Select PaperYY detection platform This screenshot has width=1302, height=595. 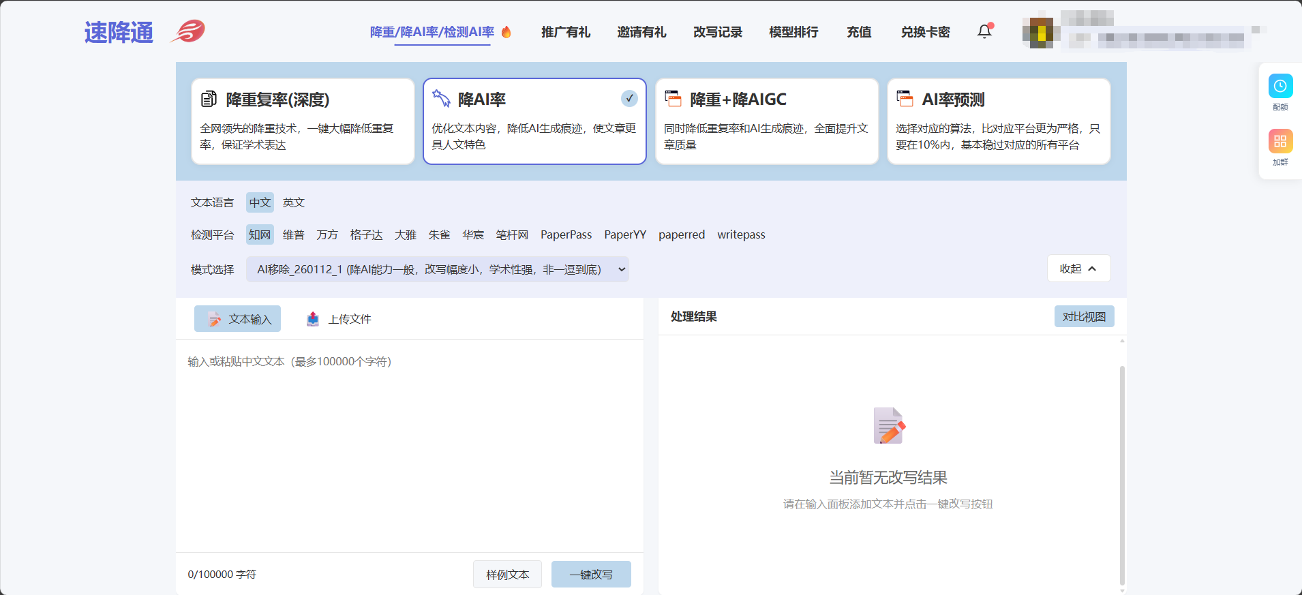[625, 234]
